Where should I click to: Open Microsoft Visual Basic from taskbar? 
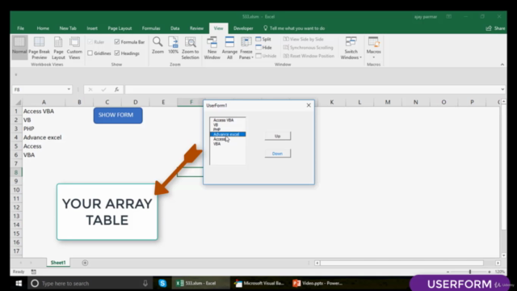point(259,283)
